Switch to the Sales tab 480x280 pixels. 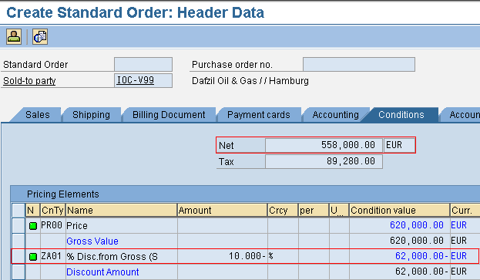coord(37,115)
